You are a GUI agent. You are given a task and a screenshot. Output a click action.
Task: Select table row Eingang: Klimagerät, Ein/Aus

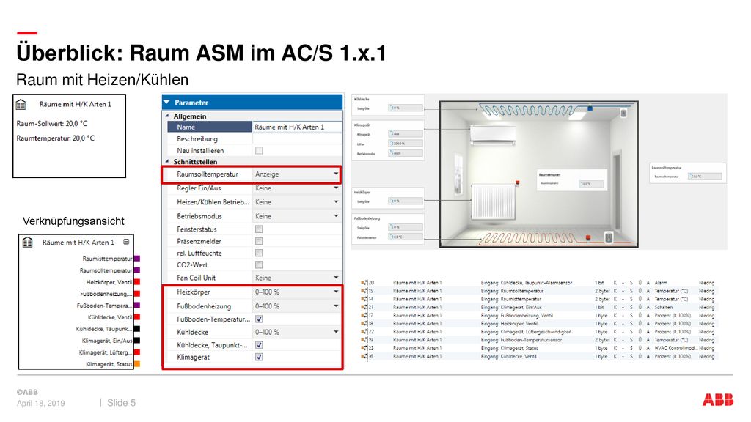pyautogui.click(x=538, y=307)
